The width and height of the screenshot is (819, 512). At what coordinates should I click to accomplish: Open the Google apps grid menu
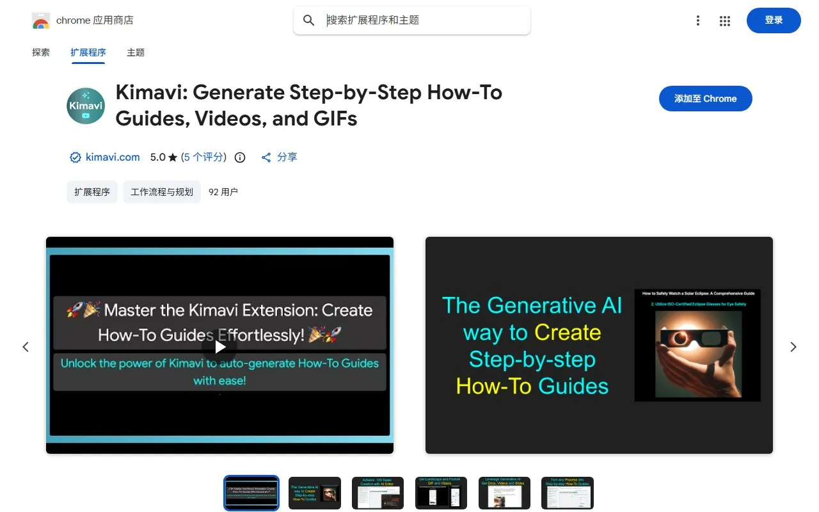pyautogui.click(x=725, y=20)
